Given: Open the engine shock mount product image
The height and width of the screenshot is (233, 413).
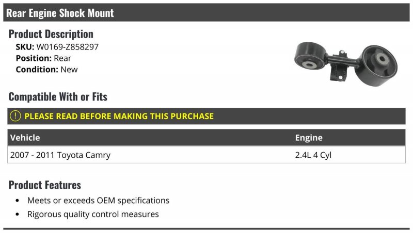Looking at the screenshot, I should [345, 64].
